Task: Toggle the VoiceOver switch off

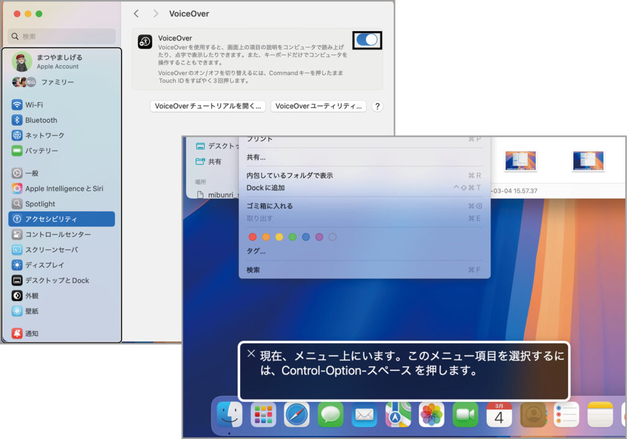Action: [x=367, y=40]
